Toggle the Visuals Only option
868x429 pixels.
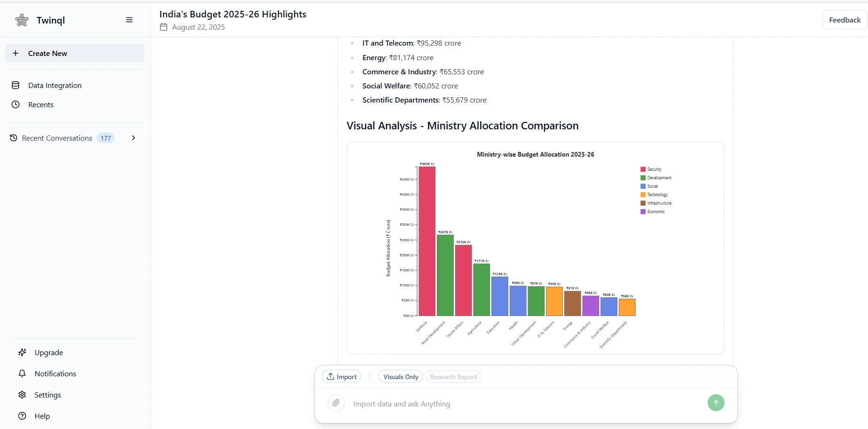coord(400,376)
